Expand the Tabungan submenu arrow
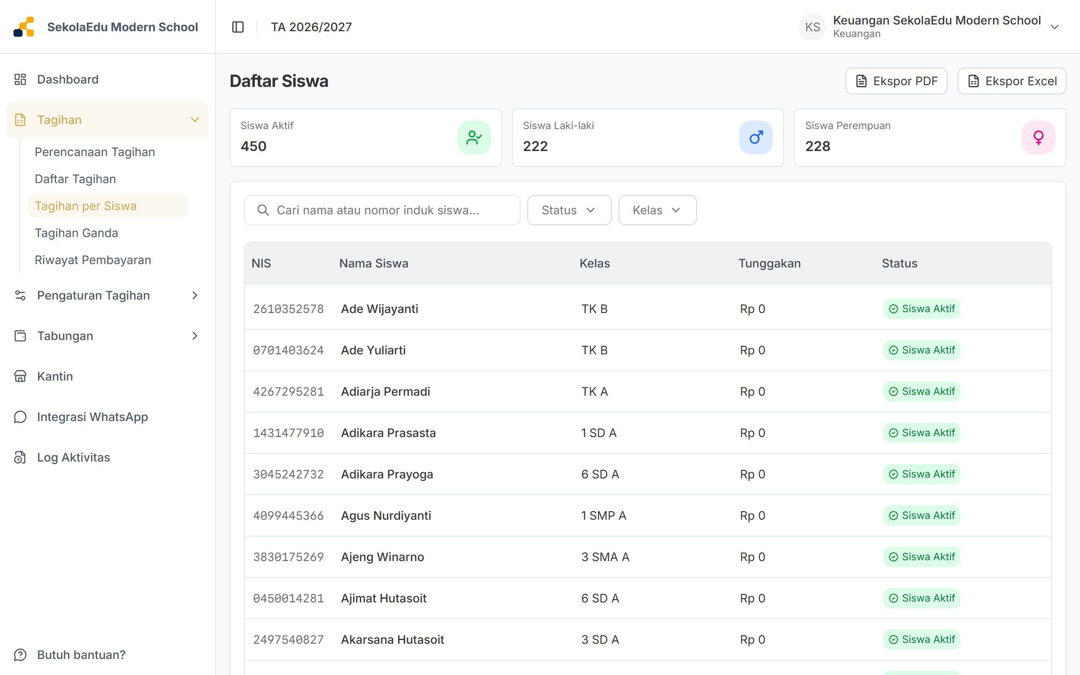 (x=194, y=336)
